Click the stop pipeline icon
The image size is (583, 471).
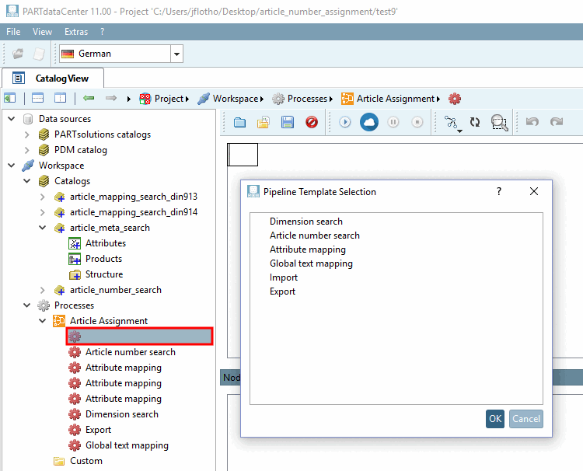tap(417, 122)
